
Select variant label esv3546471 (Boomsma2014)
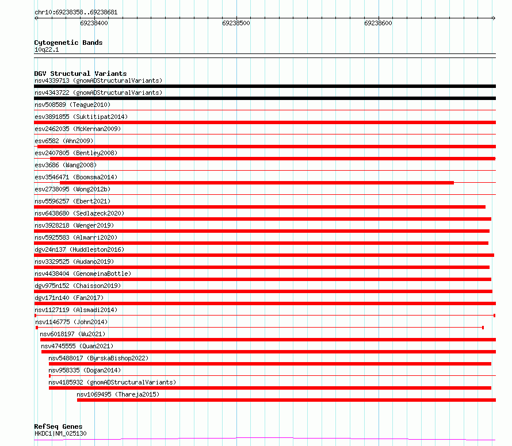(x=76, y=177)
